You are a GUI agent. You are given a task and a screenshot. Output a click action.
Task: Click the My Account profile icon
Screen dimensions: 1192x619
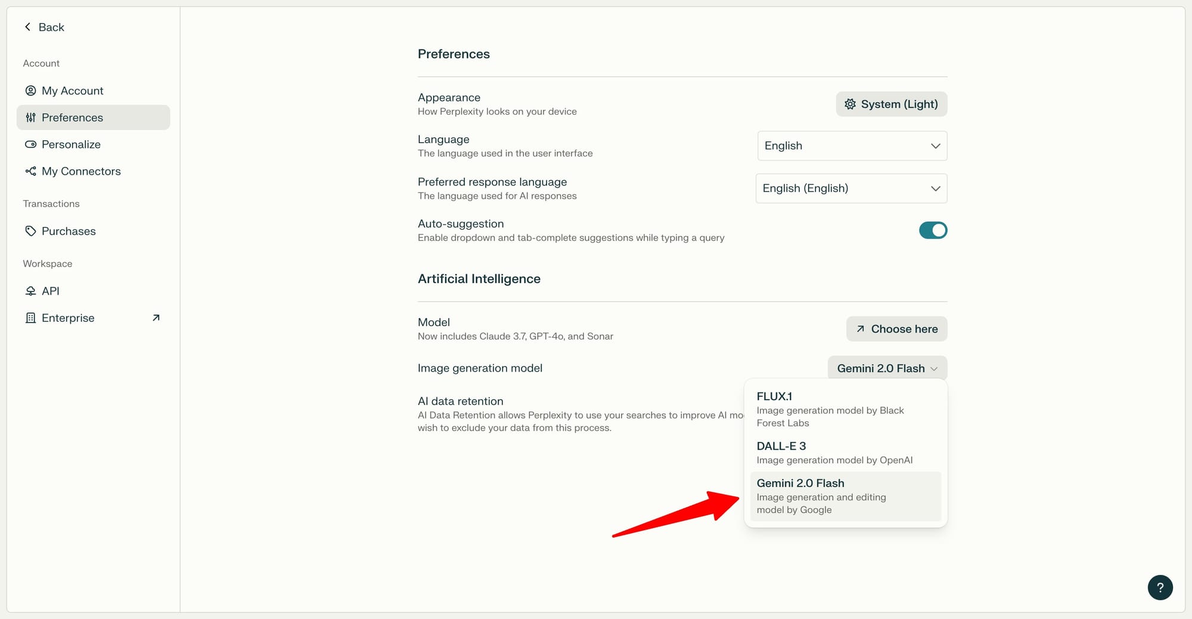point(30,90)
